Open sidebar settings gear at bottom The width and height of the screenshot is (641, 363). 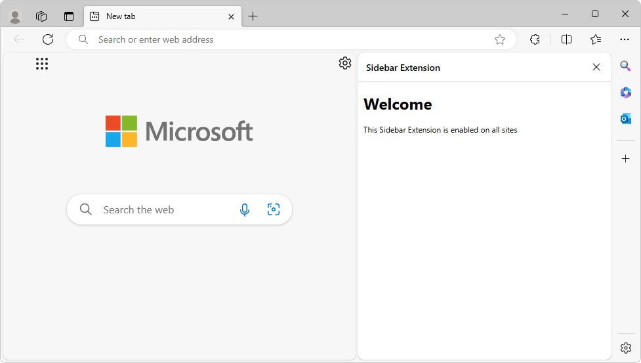click(625, 348)
